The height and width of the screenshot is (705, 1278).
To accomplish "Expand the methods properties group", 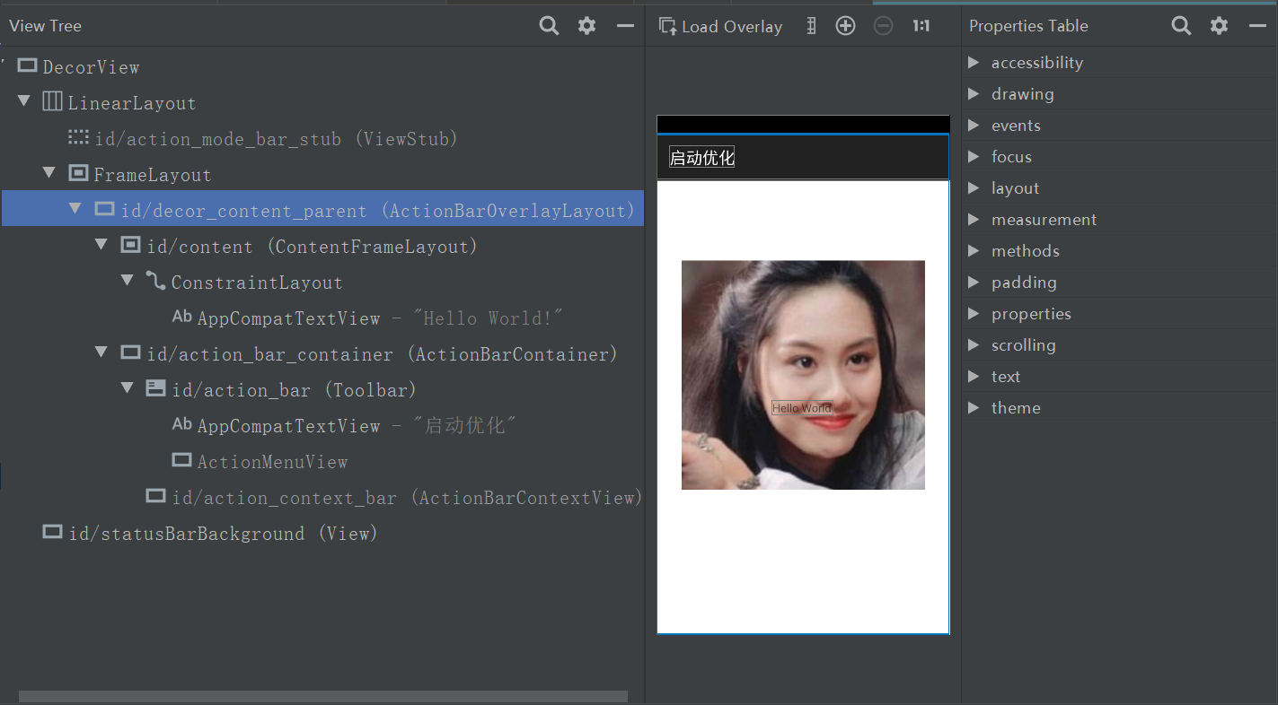I will pyautogui.click(x=974, y=251).
